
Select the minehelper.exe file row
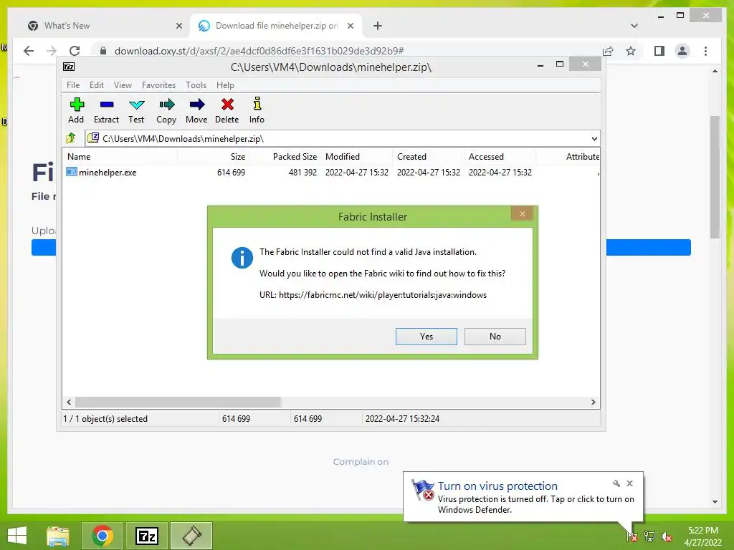[331, 172]
